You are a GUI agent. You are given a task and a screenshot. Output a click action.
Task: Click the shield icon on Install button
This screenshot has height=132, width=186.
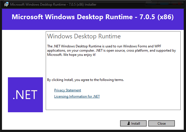point(129,123)
